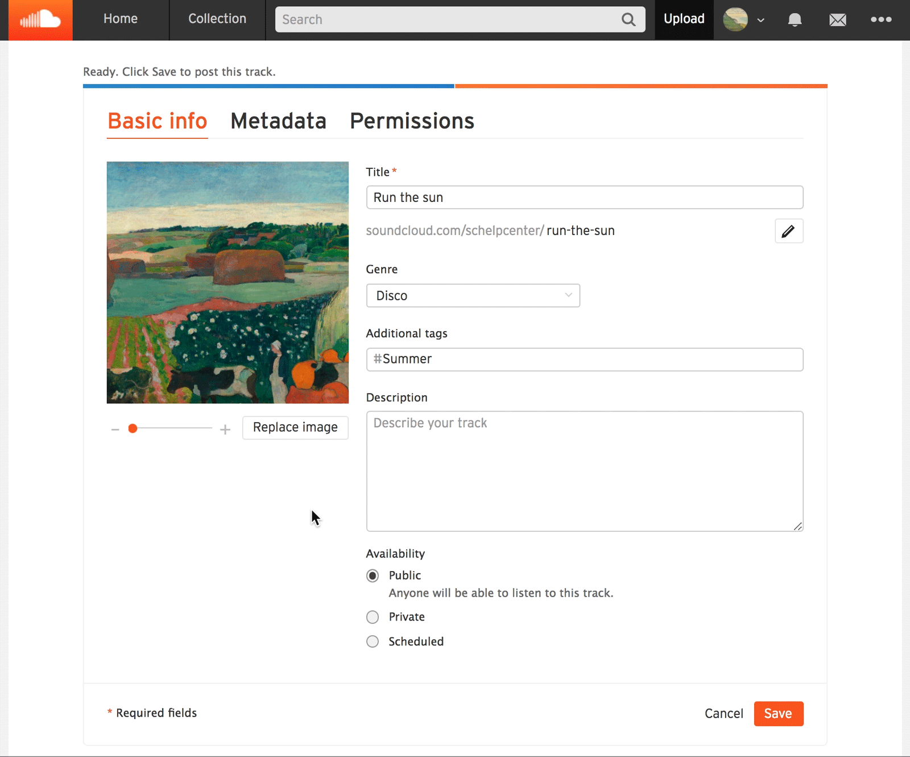The height and width of the screenshot is (757, 910).
Task: Click the user avatar picture
Action: [x=735, y=19]
